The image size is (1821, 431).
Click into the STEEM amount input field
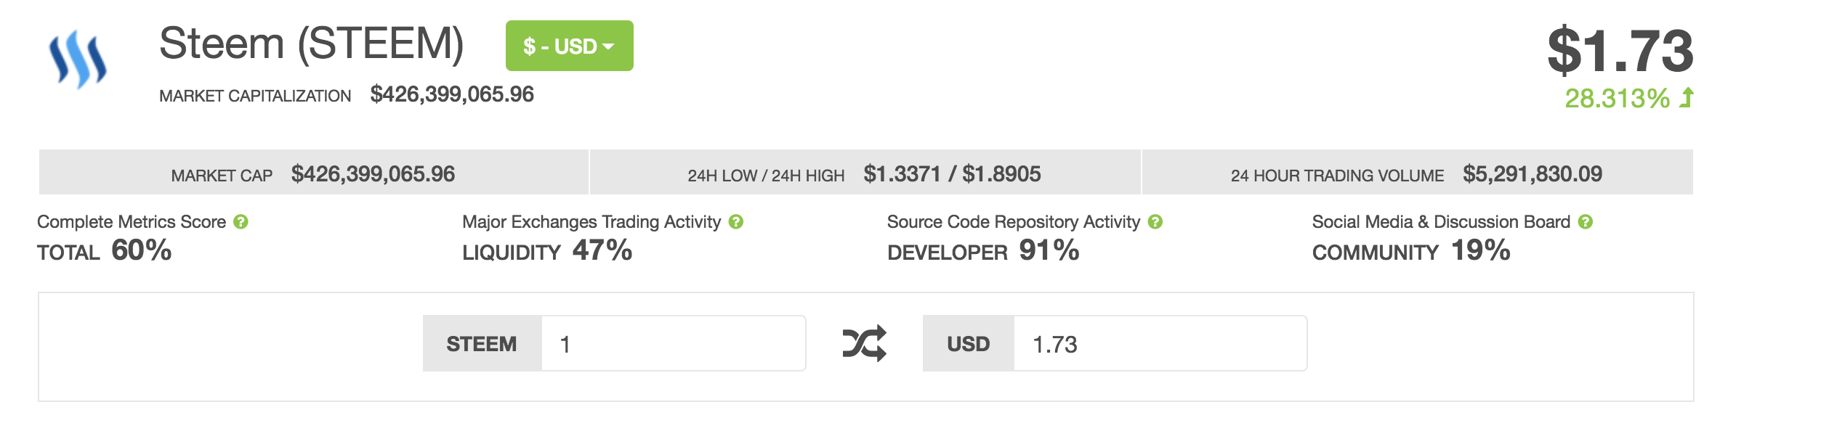pos(673,343)
